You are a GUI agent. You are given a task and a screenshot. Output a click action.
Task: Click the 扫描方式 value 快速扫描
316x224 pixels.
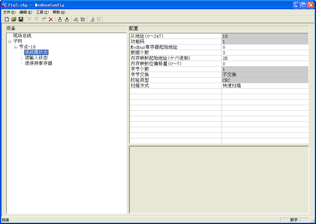pos(264,86)
